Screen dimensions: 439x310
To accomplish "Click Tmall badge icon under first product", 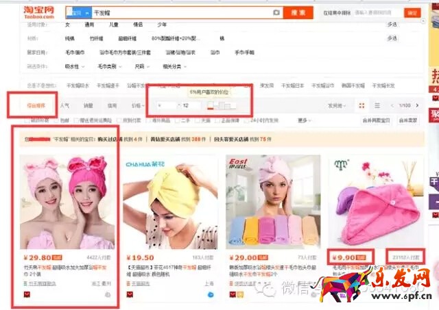I will [x=27, y=294].
